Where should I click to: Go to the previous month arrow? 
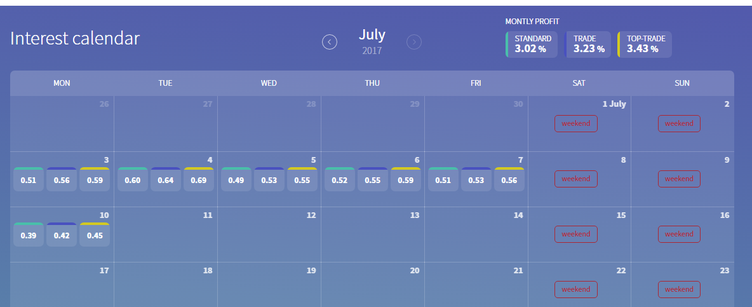(x=330, y=42)
